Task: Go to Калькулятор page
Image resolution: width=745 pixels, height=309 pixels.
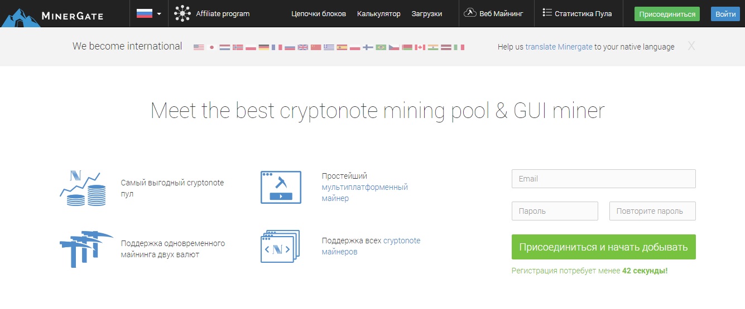Action: tap(379, 13)
